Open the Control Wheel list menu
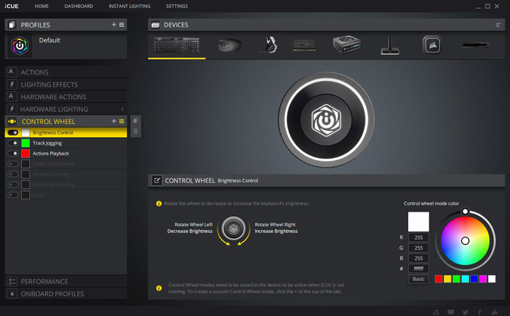 click(x=122, y=121)
